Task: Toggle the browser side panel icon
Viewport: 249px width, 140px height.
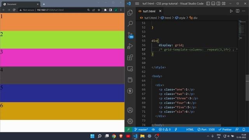Action: (x=110, y=10)
